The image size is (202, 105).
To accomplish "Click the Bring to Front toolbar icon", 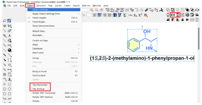I will pos(187,10).
